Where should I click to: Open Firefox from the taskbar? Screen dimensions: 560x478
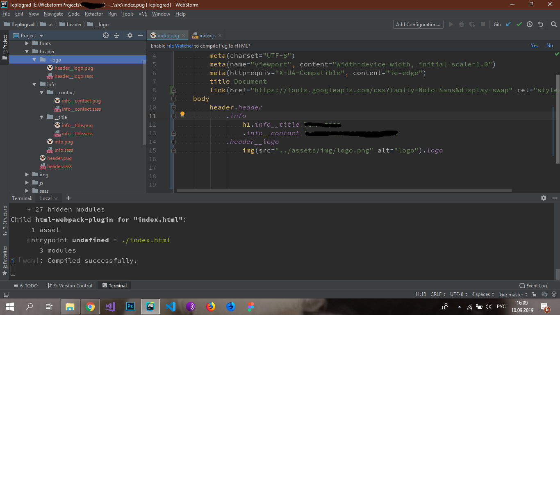[x=211, y=306]
